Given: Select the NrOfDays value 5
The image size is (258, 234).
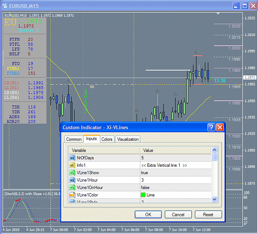Looking at the screenshot, I should click(x=175, y=158).
